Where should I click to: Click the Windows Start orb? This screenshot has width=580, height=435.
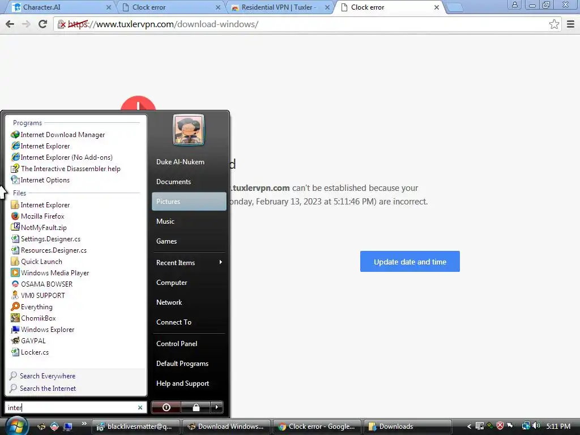coord(16,426)
